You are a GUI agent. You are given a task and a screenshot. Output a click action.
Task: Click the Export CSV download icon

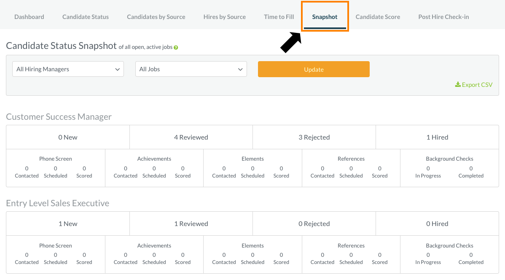(458, 84)
